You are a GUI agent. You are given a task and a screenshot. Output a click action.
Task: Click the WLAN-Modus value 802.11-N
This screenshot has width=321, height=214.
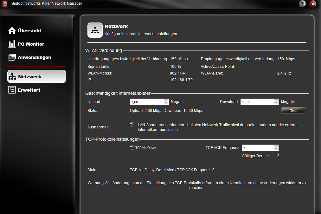point(178,73)
